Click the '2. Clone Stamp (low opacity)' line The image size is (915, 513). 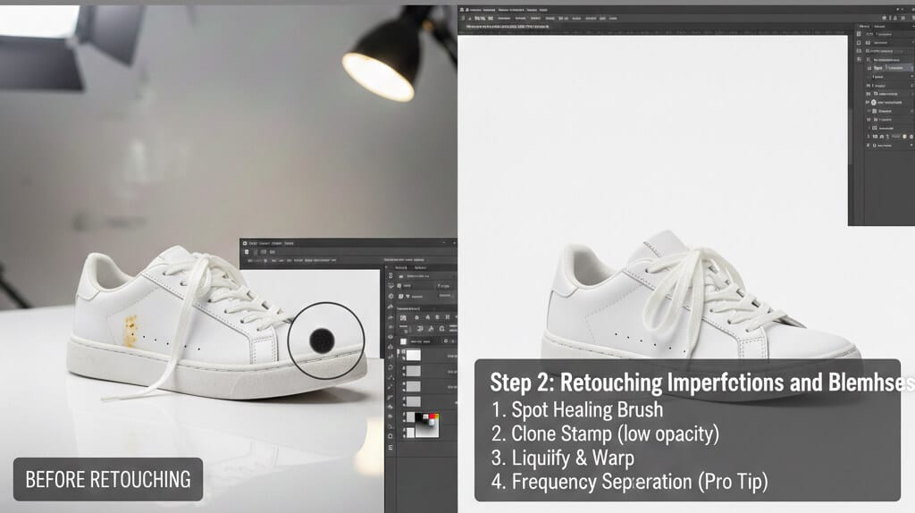pos(605,433)
